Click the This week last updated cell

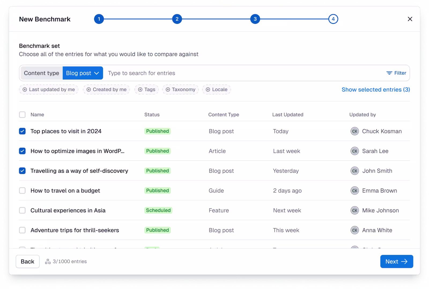[x=286, y=230]
